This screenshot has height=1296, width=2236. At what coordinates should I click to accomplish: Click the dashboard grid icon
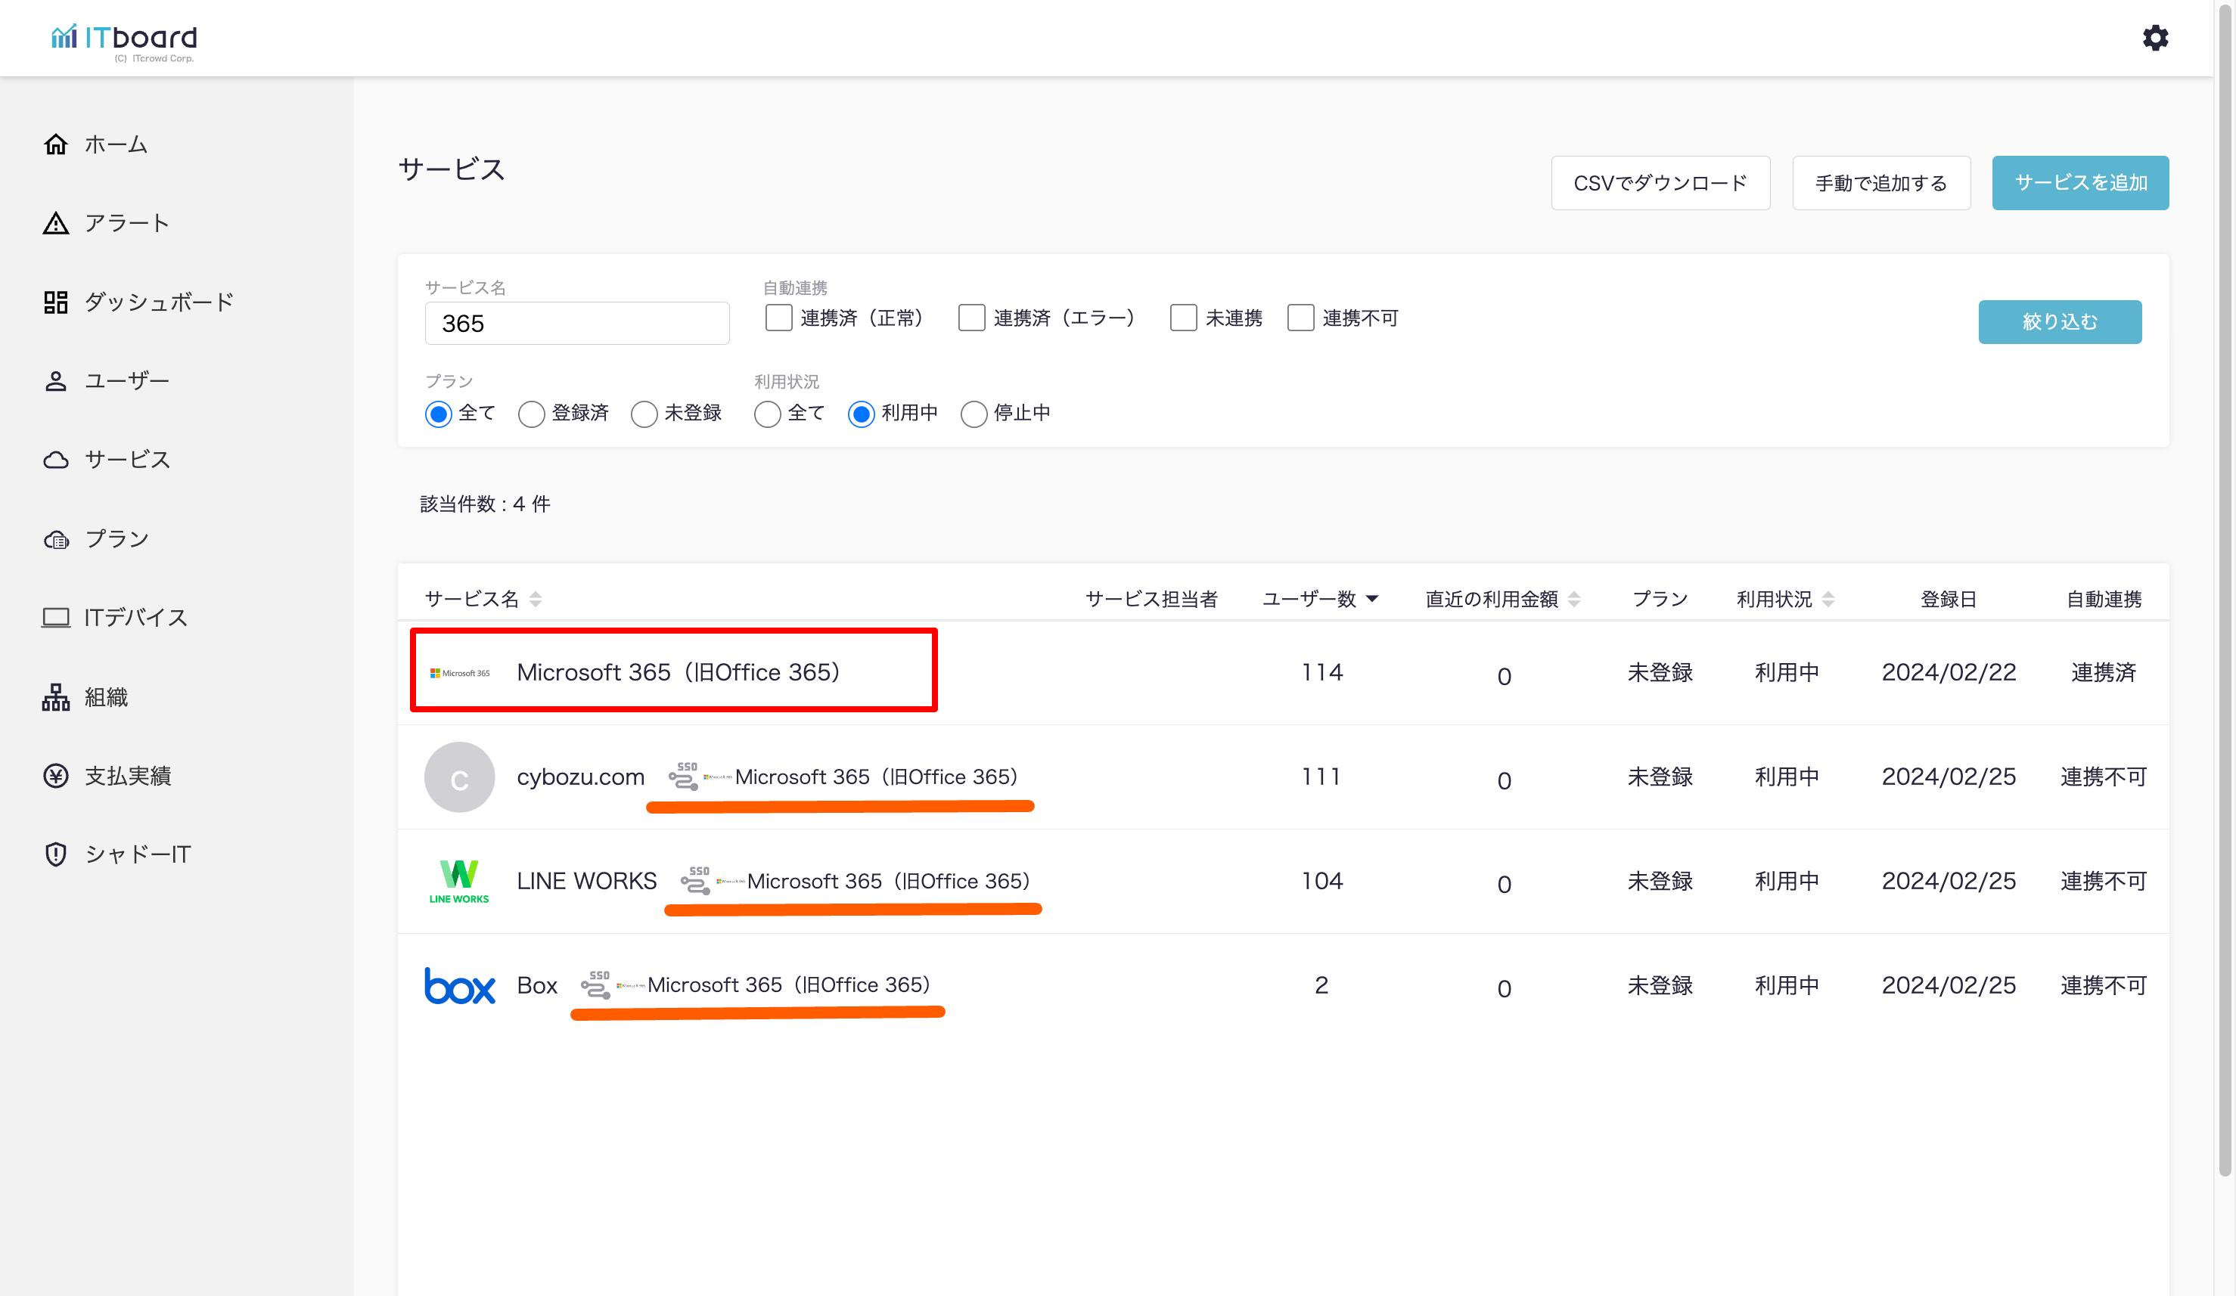pos(56,302)
